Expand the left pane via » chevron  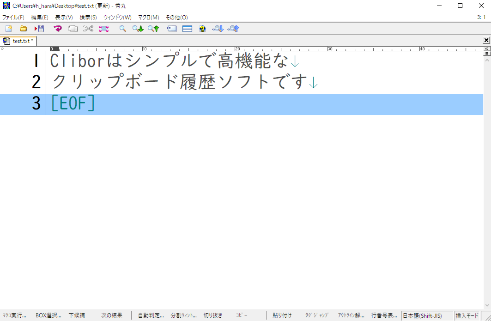pyautogui.click(x=2, y=49)
